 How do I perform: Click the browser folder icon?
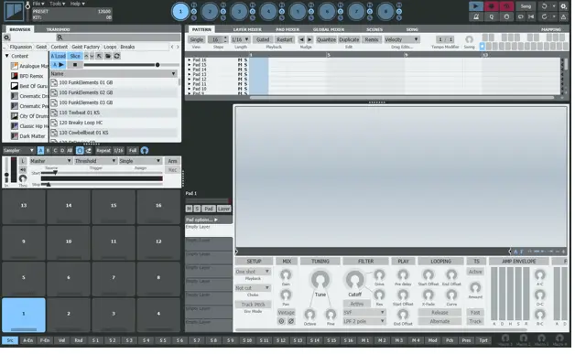108,56
